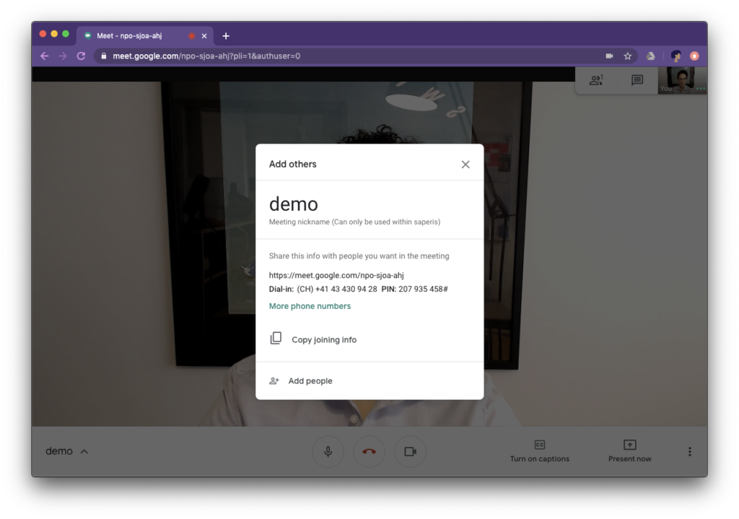Open the participants list icon
This screenshot has width=739, height=519.
595,80
